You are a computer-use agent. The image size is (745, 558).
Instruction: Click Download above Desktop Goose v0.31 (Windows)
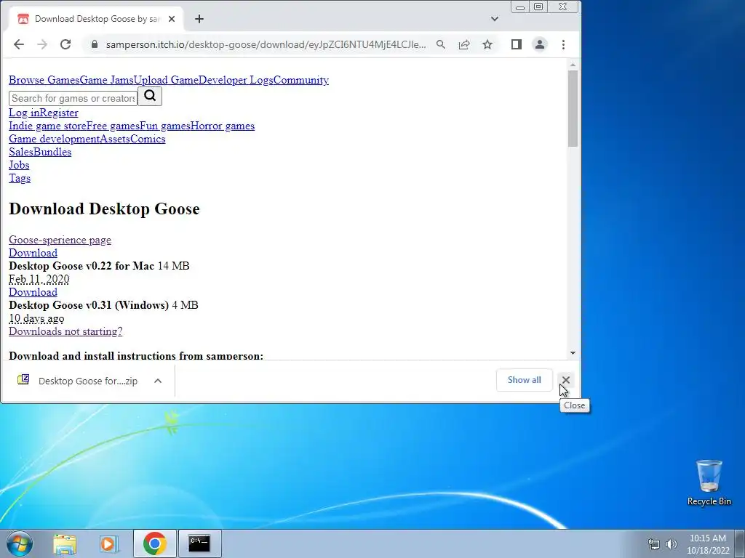pos(33,292)
